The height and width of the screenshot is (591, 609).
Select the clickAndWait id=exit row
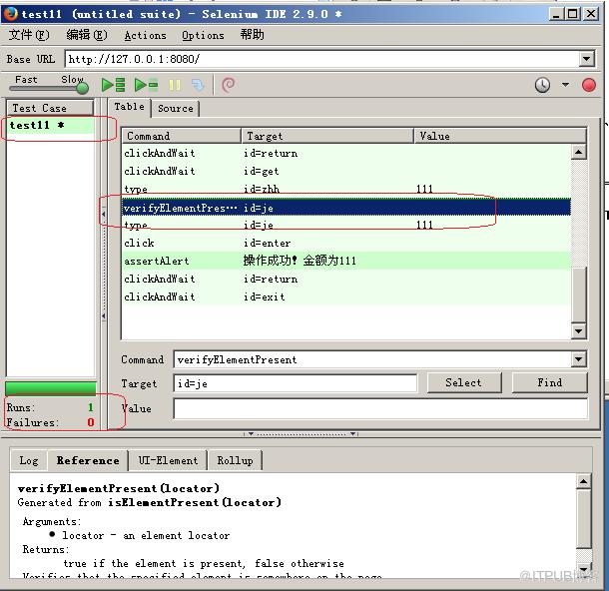346,296
